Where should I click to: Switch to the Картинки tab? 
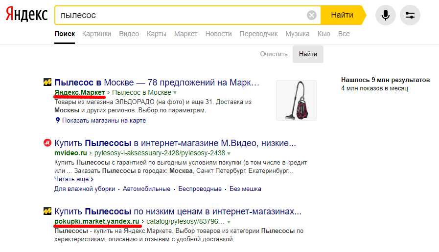pos(96,34)
